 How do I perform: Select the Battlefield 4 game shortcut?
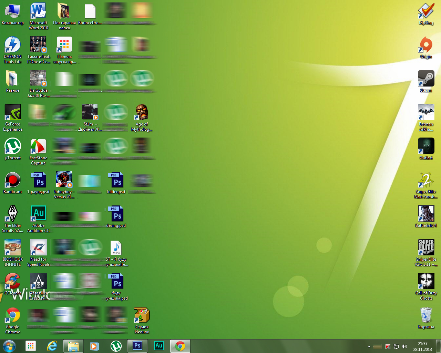(x=426, y=214)
